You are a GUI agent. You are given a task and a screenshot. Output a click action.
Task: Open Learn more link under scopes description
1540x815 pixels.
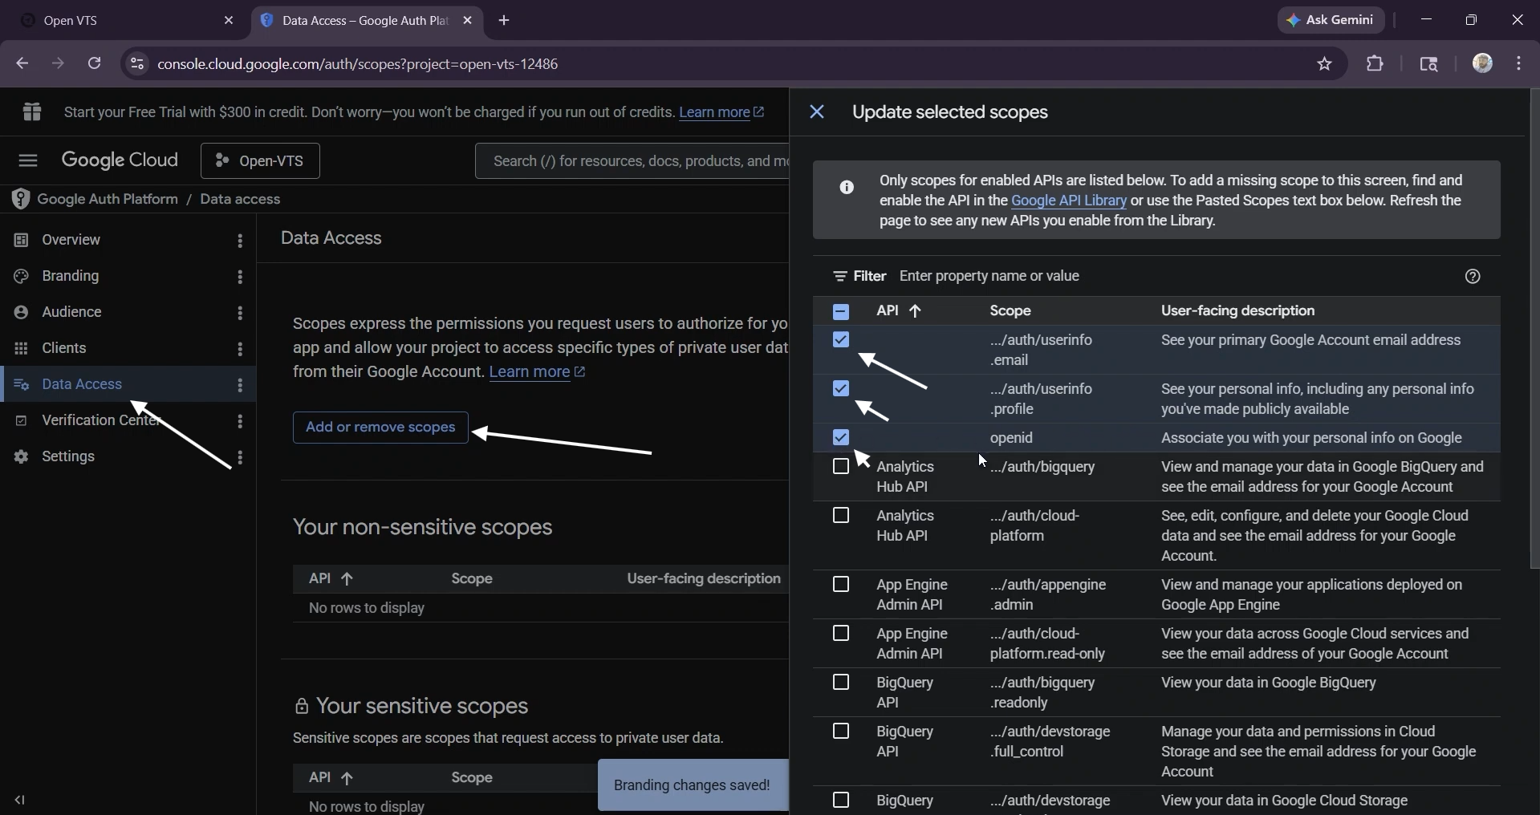pos(537,372)
